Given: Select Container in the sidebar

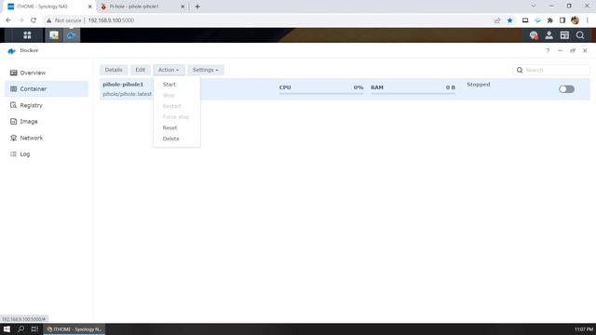Looking at the screenshot, I should coord(47,89).
